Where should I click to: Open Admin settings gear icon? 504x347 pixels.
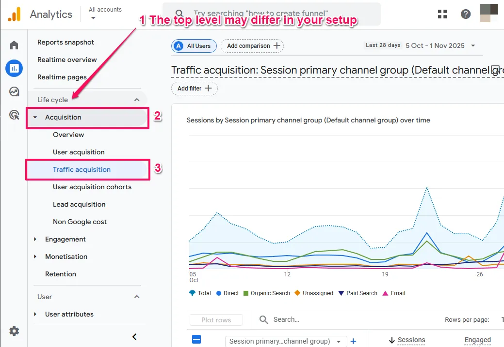(14, 331)
